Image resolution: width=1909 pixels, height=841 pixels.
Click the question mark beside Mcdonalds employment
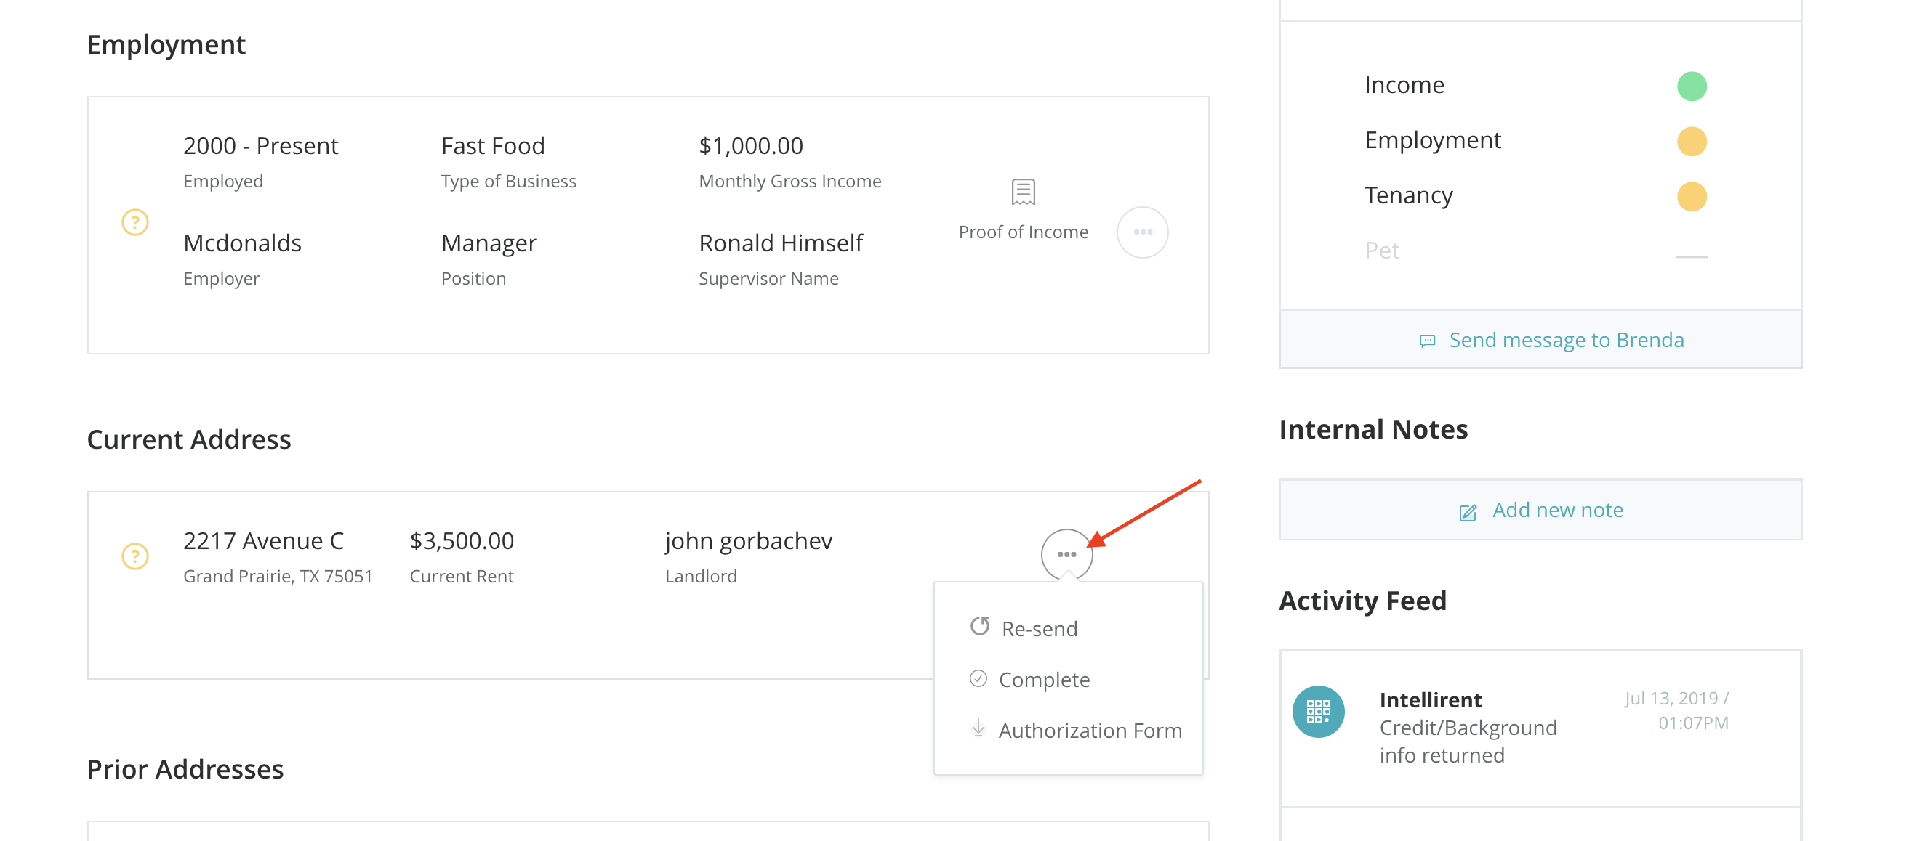pyautogui.click(x=135, y=222)
